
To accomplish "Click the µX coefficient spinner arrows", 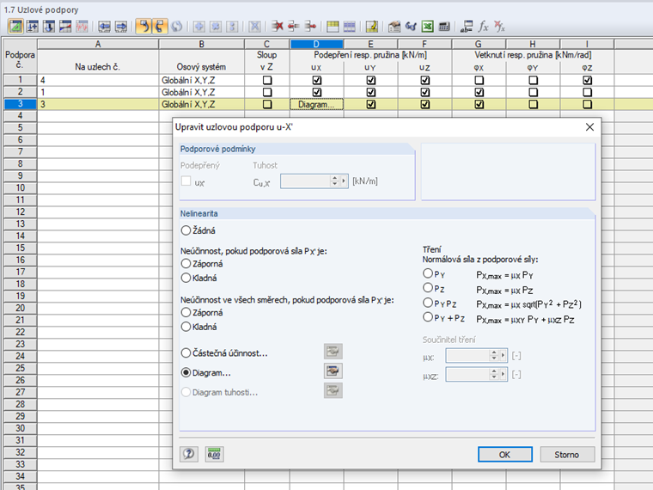I will [x=494, y=355].
